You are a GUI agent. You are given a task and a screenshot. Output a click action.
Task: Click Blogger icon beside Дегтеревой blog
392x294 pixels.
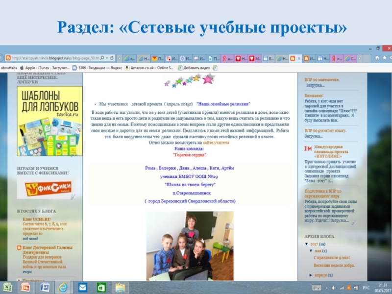pyautogui.click(x=19, y=248)
